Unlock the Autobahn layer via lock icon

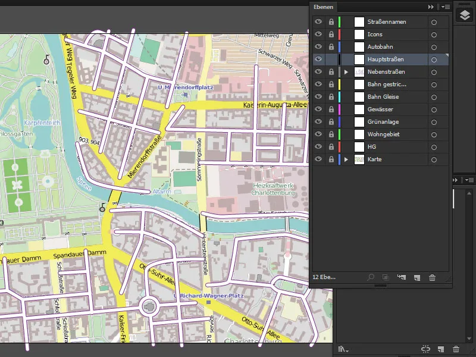tap(331, 47)
